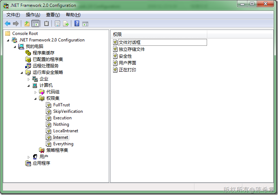The image size is (278, 195).
Task: Click the 用户 person icon
Action: click(35, 157)
